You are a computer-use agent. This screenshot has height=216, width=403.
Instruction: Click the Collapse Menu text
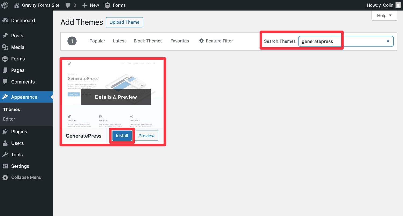tap(26, 177)
